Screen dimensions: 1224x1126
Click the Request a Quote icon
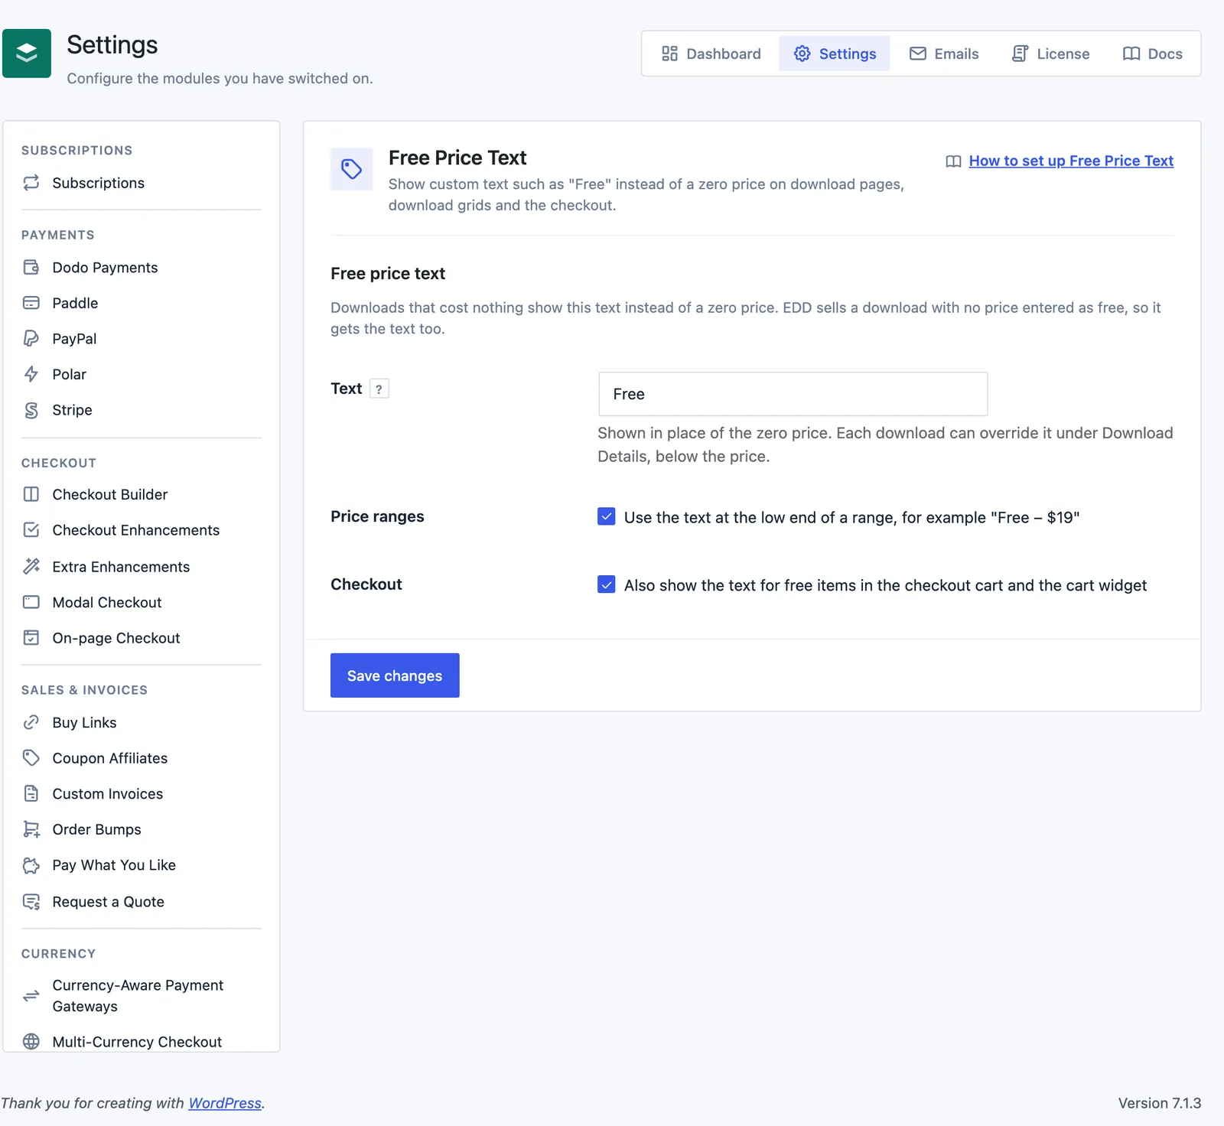click(x=31, y=902)
